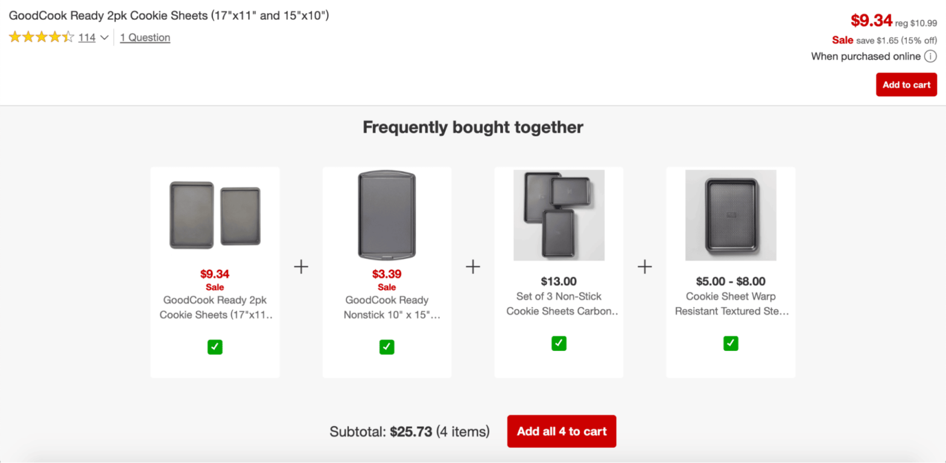Uncheck the Cookie Sheet Warp Resistant item
This screenshot has height=463, width=946.
(730, 343)
